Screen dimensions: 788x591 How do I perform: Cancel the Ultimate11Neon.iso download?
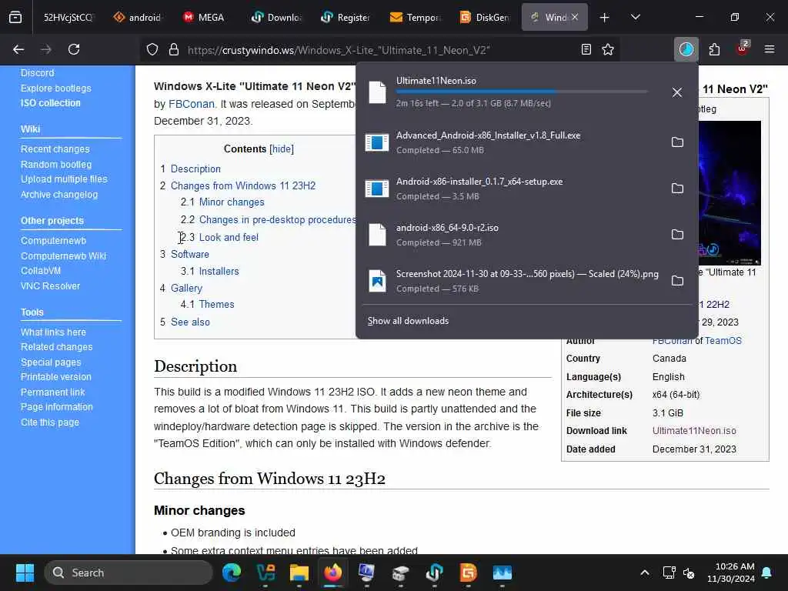pyautogui.click(x=677, y=92)
